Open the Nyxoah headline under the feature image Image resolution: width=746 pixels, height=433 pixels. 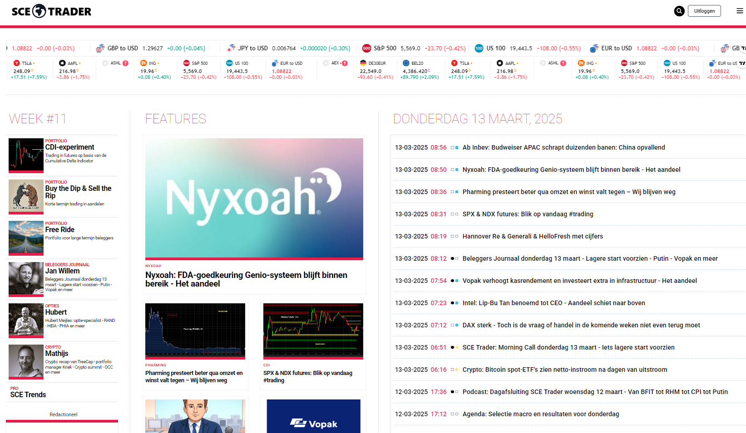pyautogui.click(x=246, y=279)
